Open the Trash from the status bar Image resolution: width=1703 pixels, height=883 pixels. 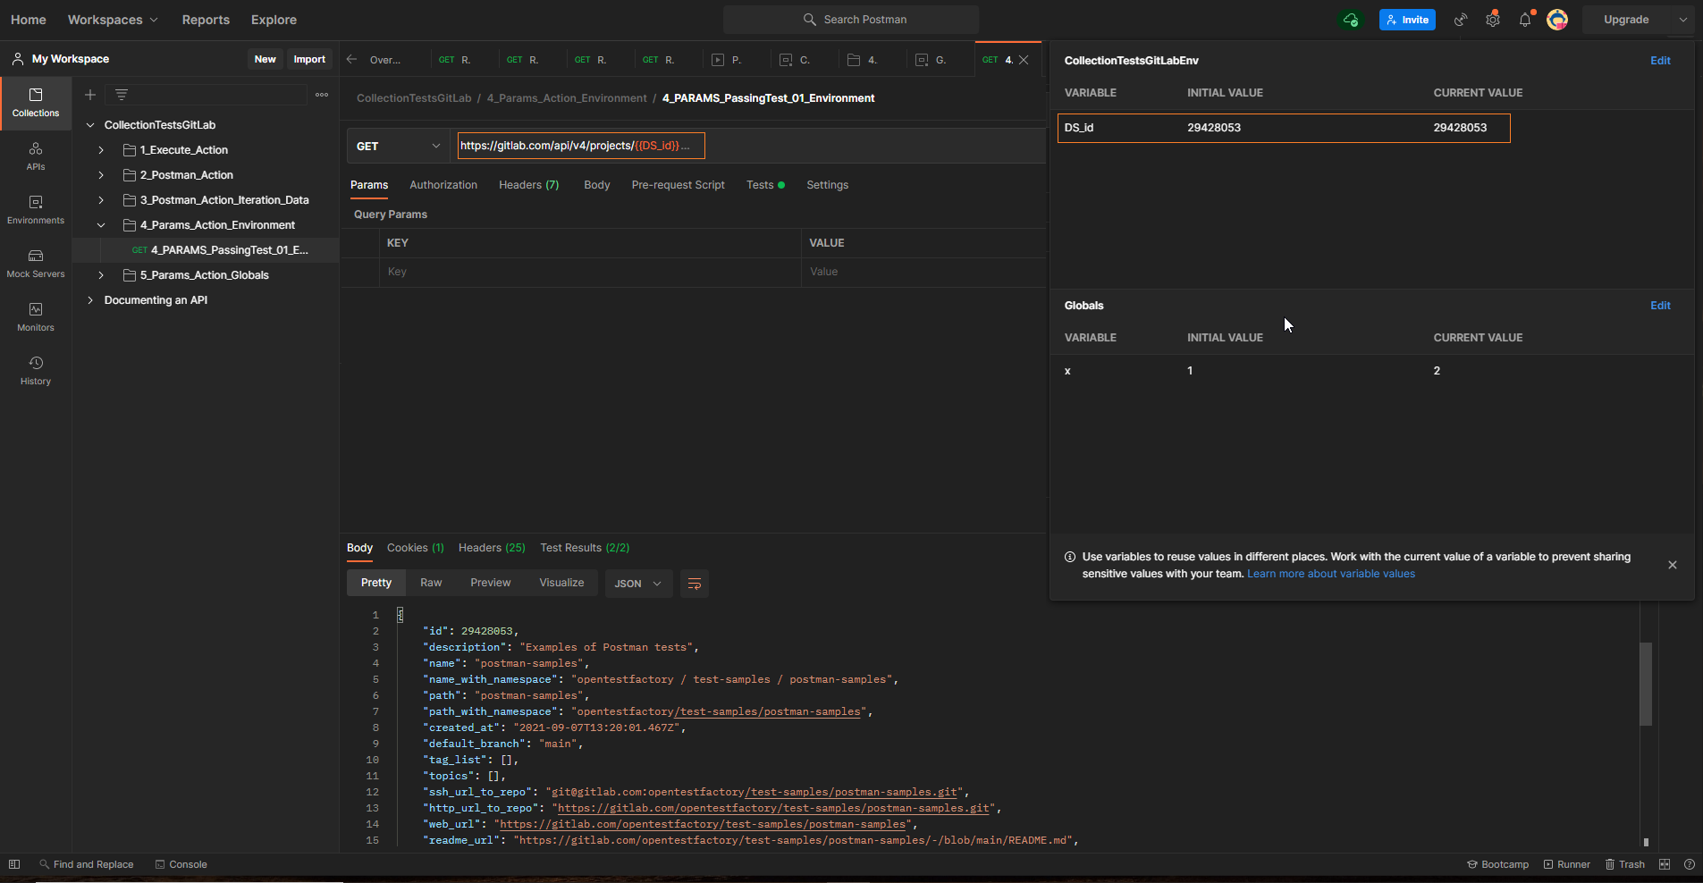click(1624, 864)
